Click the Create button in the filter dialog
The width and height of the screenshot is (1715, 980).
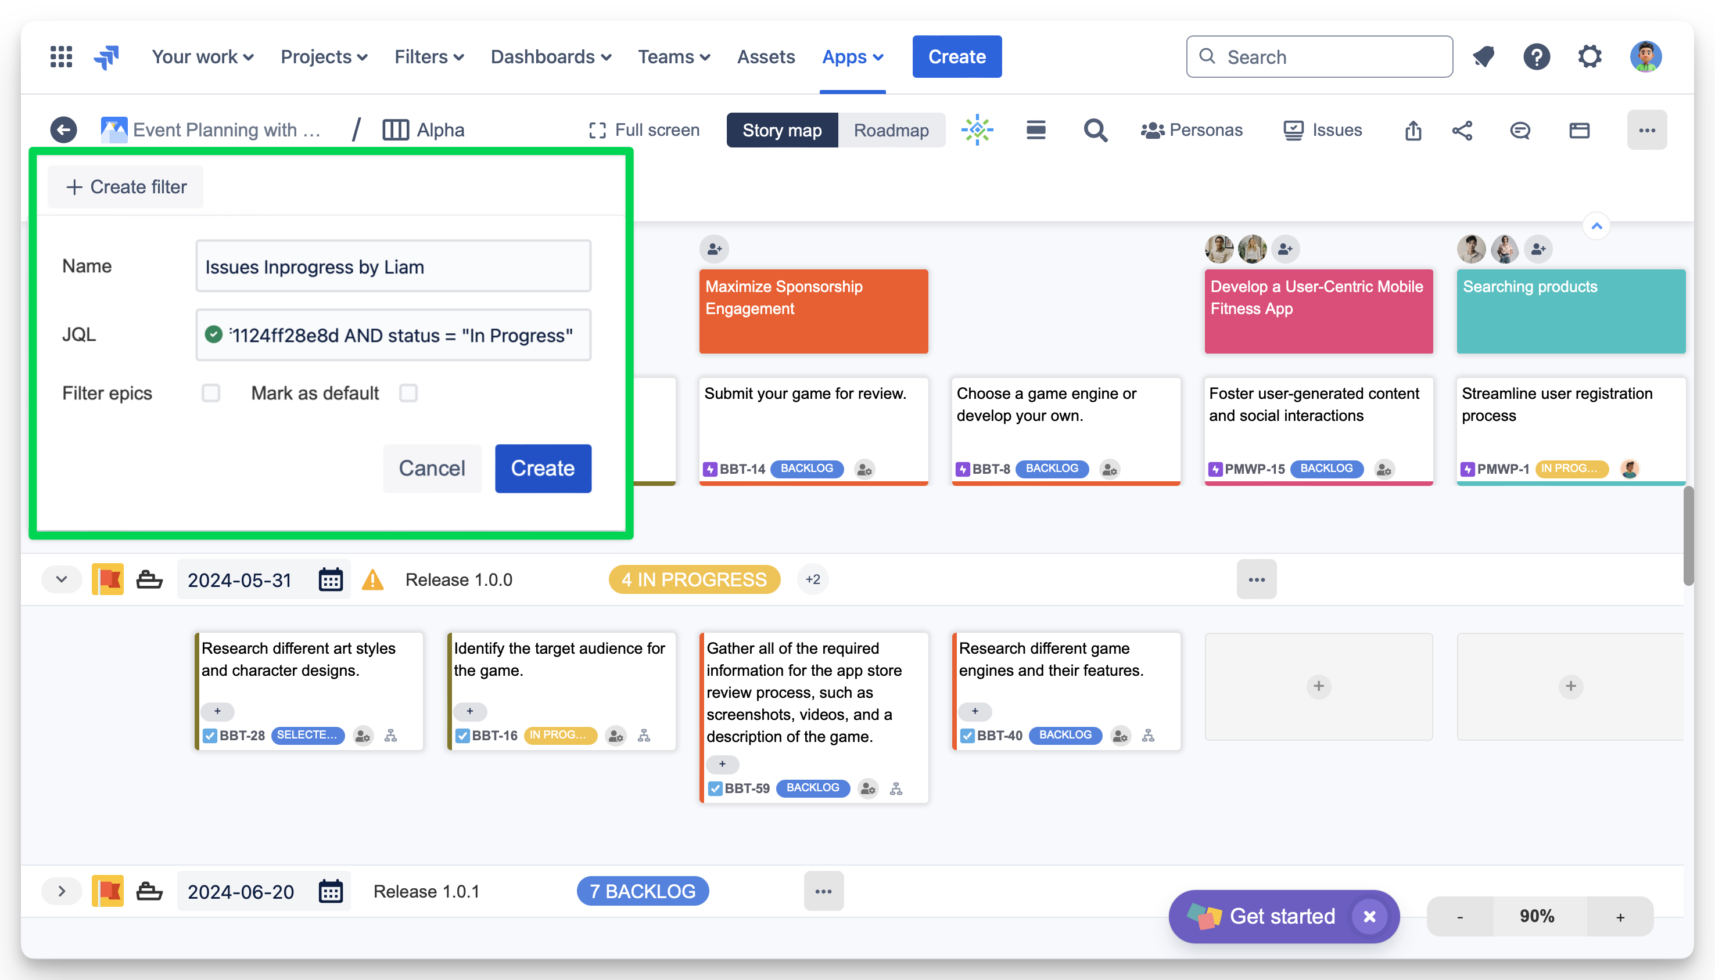pyautogui.click(x=543, y=469)
